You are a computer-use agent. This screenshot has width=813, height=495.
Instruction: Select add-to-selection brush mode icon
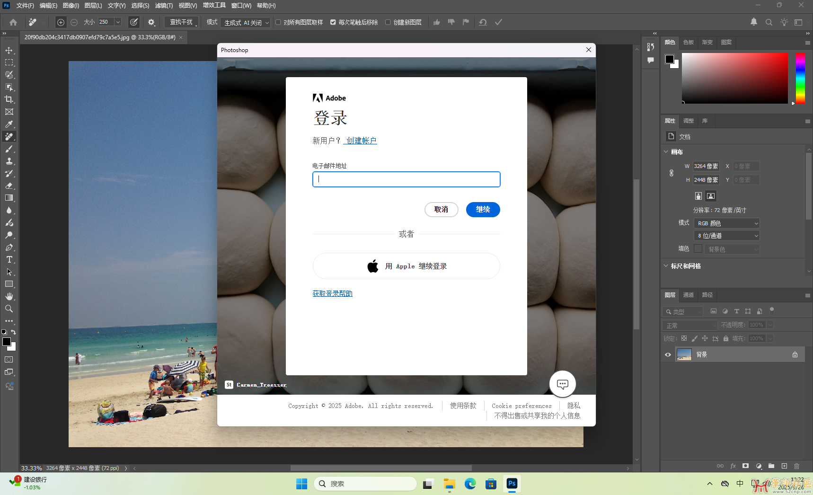tap(61, 22)
